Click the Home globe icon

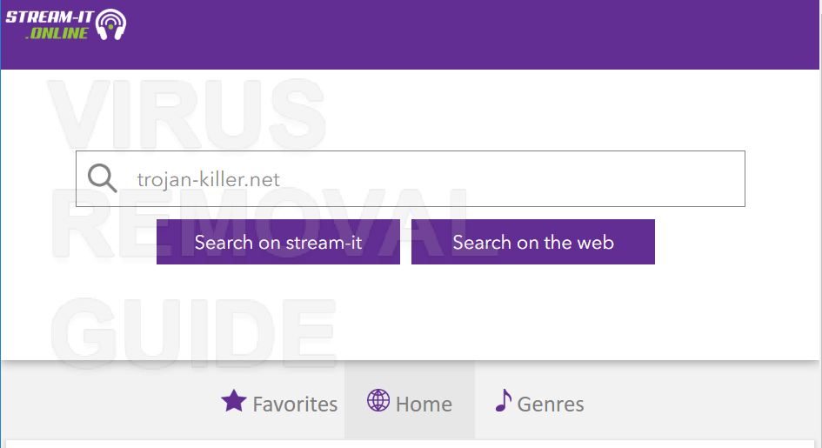point(378,401)
